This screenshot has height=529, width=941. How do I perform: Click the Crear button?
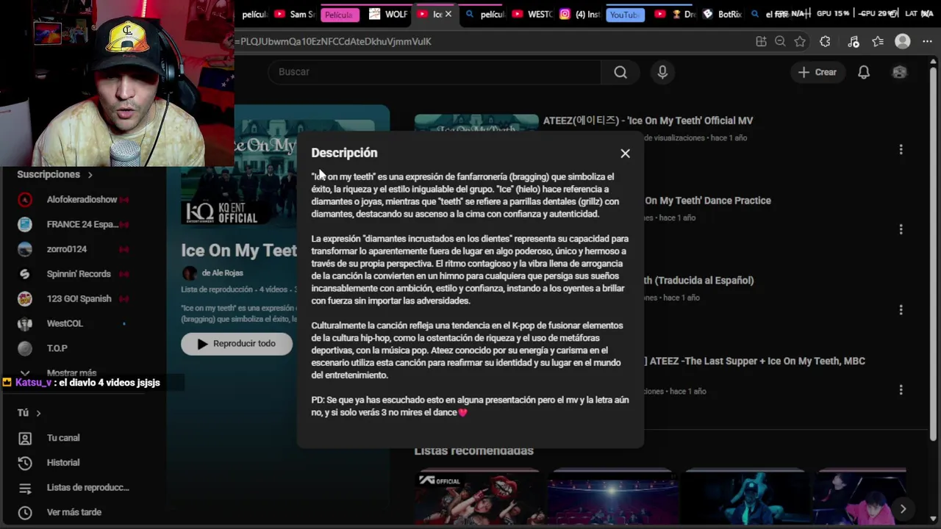pos(817,72)
